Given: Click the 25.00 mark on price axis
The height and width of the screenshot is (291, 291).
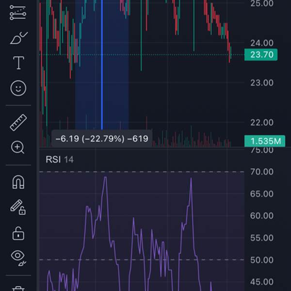Looking at the screenshot, I should click(x=262, y=4).
